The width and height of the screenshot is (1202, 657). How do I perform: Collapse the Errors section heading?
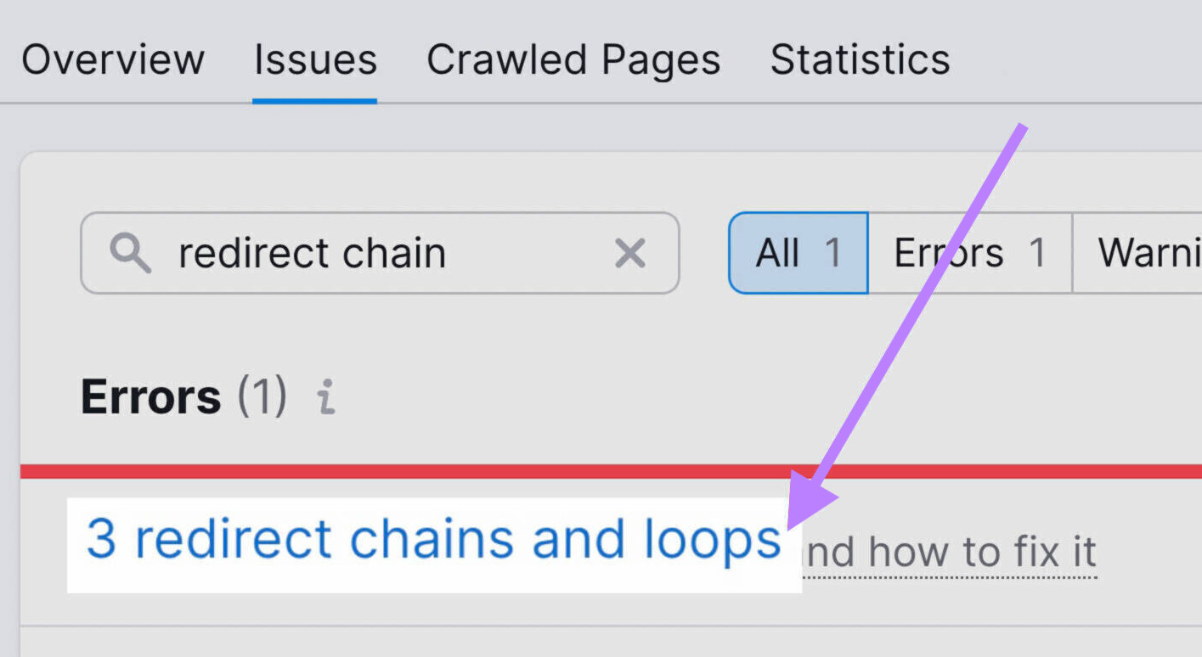coord(150,396)
